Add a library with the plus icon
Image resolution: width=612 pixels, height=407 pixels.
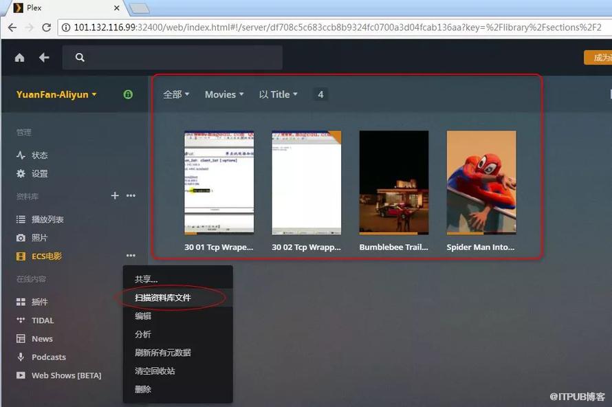pos(115,196)
